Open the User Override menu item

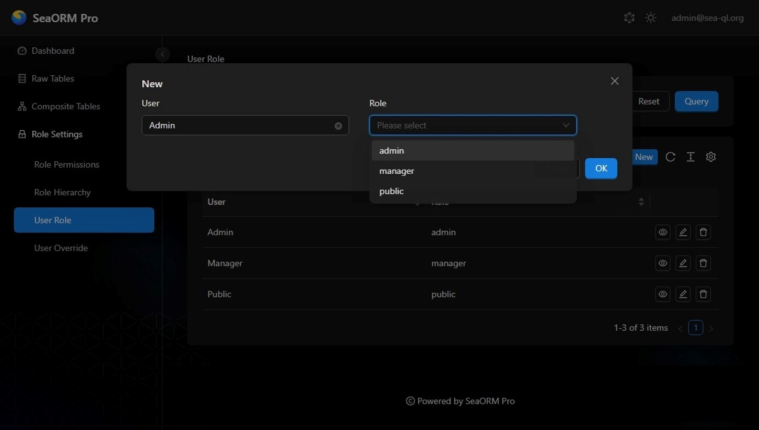click(61, 248)
